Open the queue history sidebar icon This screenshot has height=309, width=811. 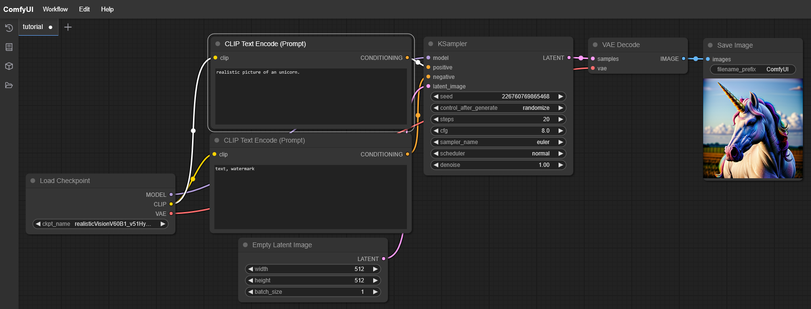(9, 28)
